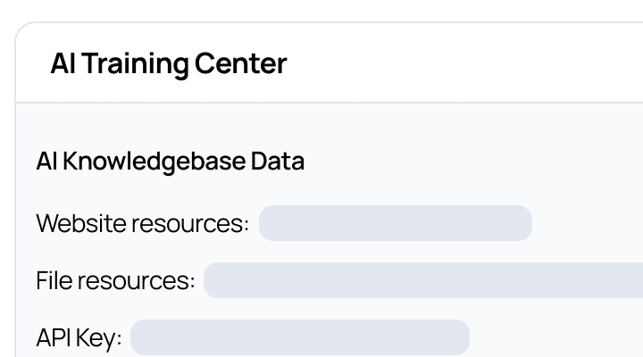The height and width of the screenshot is (357, 643).
Task: Click the word "Key" in the third label
Action: [x=101, y=338]
